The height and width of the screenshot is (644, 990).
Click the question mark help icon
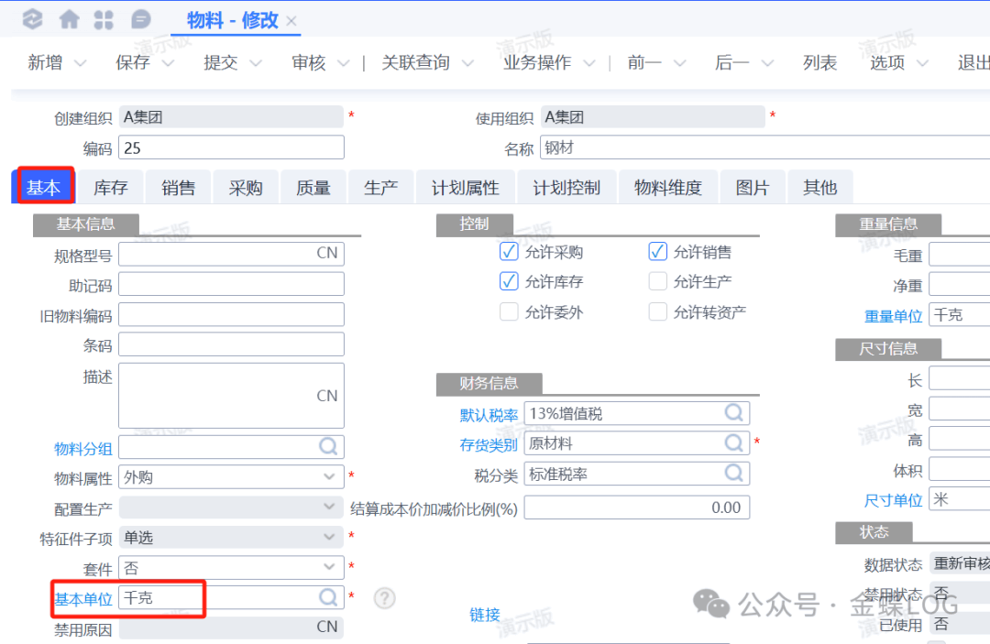pos(385,598)
